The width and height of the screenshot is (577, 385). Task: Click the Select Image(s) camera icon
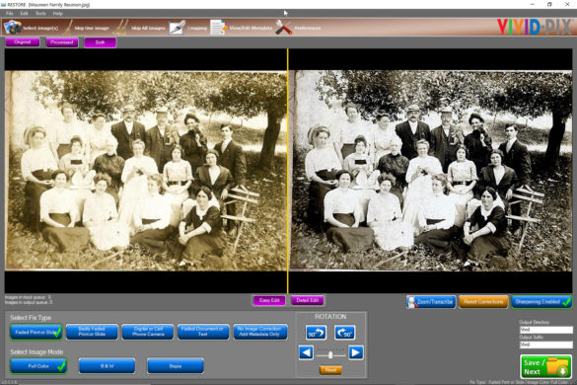[x=12, y=28]
